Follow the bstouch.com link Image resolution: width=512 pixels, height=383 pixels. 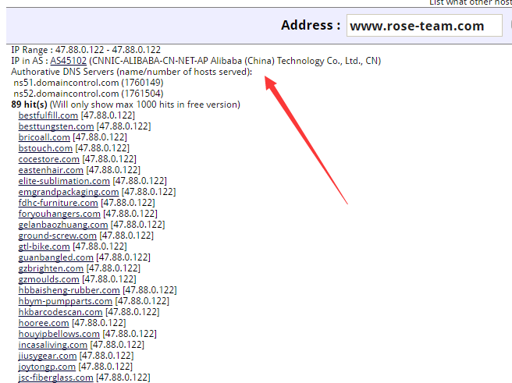click(45, 148)
